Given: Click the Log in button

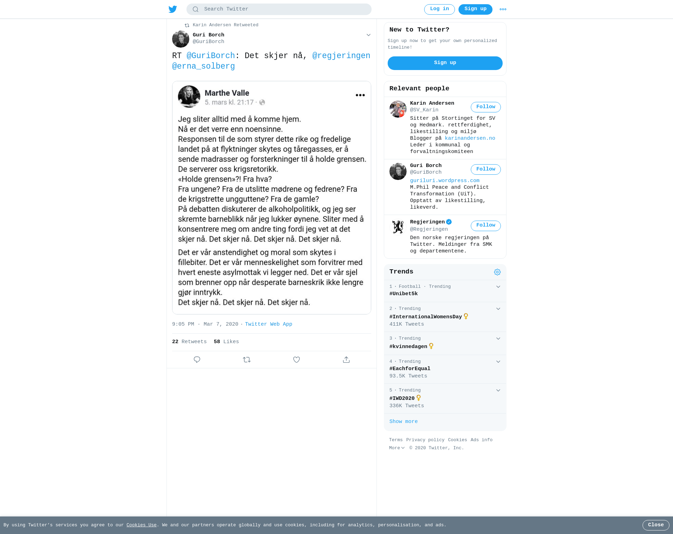Looking at the screenshot, I should click(440, 9).
